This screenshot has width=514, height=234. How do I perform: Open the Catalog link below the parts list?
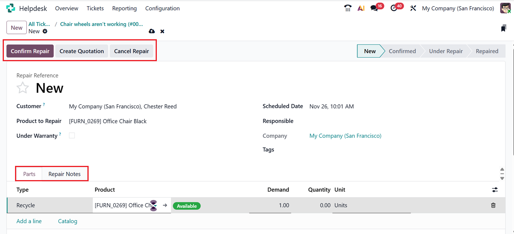[67, 221]
